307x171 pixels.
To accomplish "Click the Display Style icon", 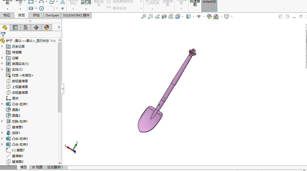I will [188, 16].
